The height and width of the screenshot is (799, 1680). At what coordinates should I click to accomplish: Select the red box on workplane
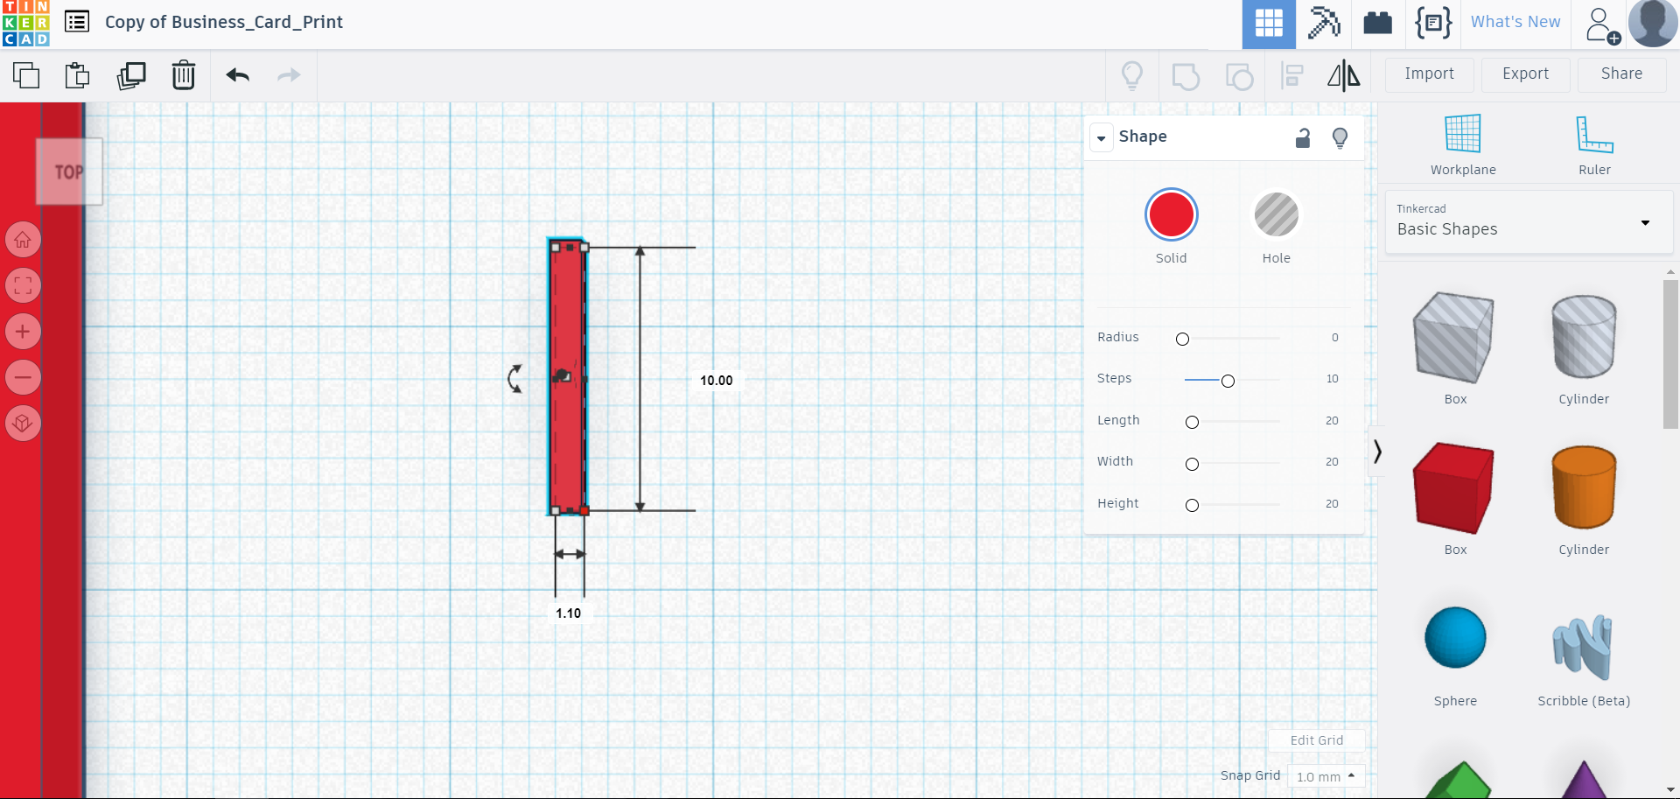point(568,376)
